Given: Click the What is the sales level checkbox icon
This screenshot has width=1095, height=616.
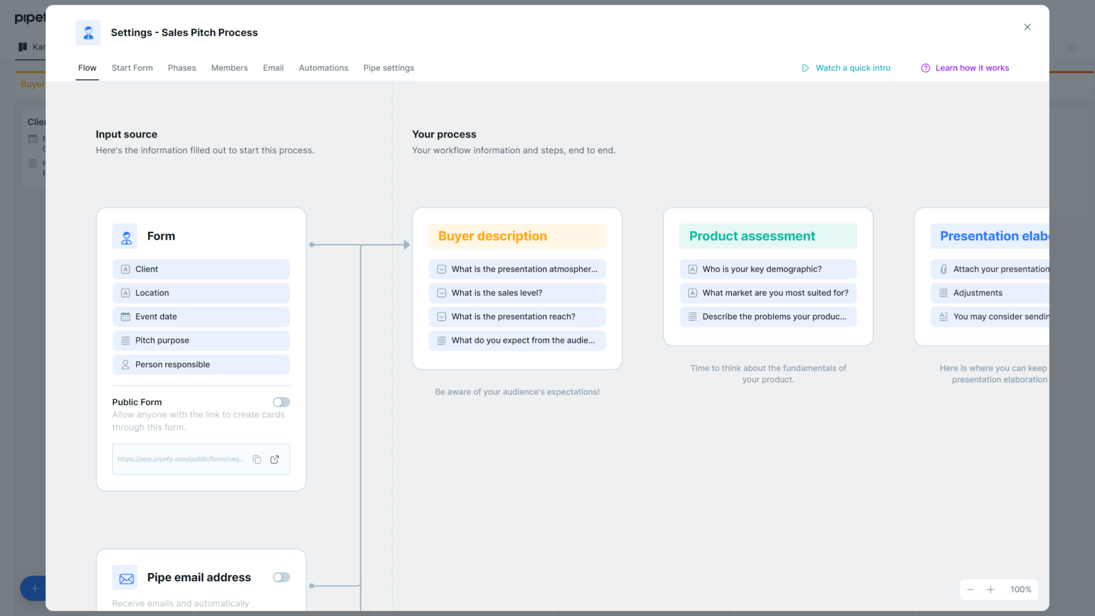Looking at the screenshot, I should 441,293.
